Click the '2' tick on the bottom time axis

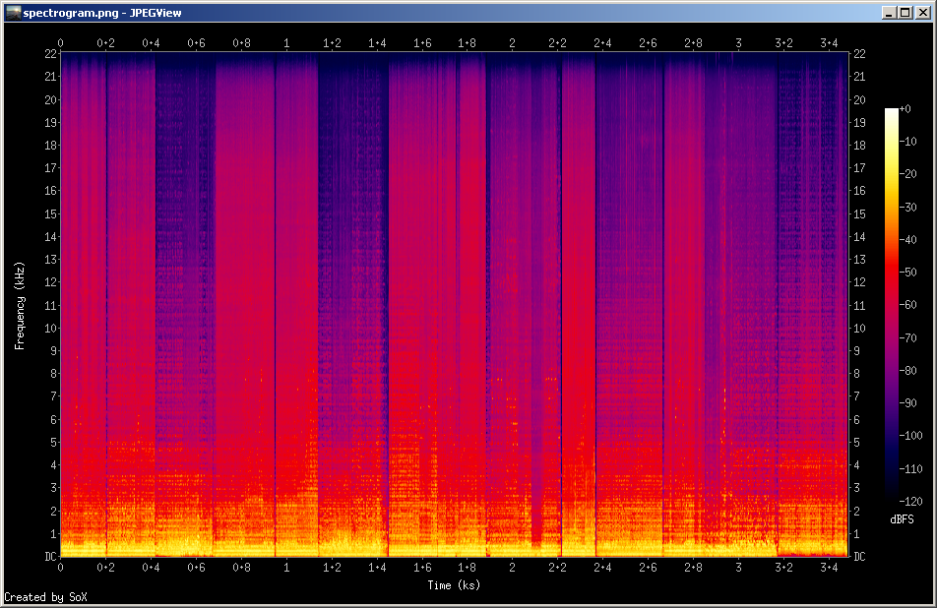point(512,569)
